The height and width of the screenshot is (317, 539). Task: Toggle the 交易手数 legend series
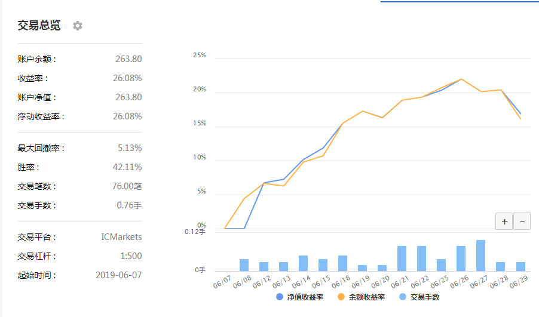click(422, 297)
